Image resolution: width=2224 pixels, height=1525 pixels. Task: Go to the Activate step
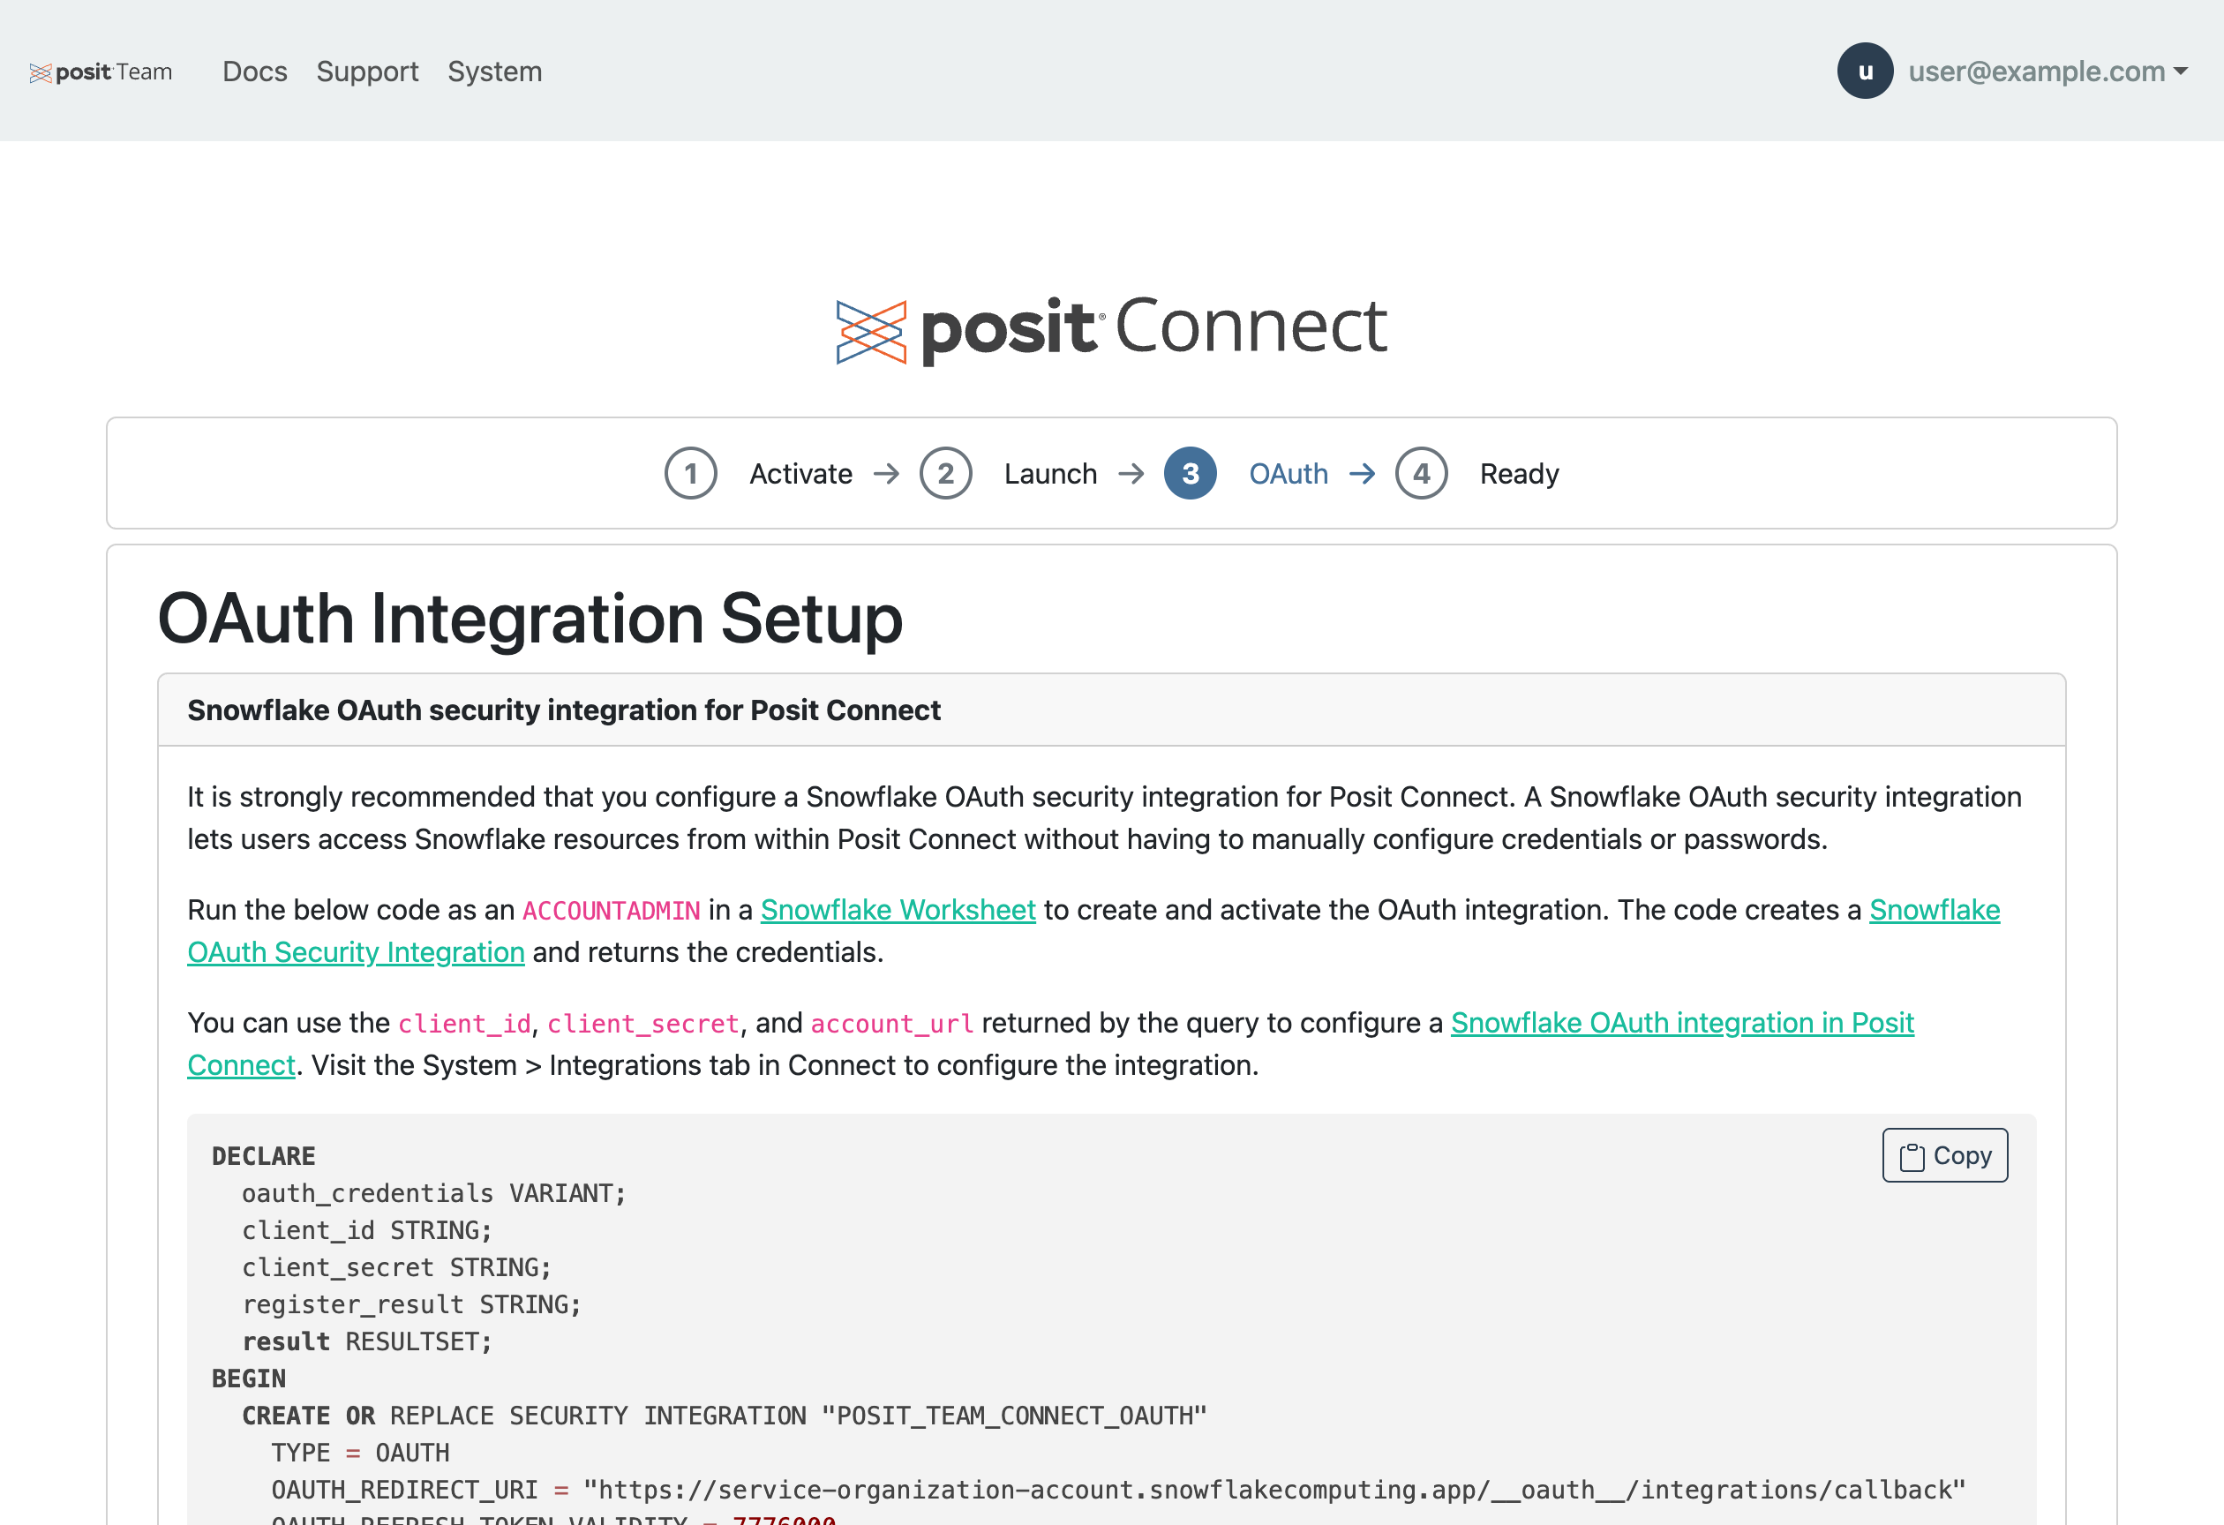[800, 474]
